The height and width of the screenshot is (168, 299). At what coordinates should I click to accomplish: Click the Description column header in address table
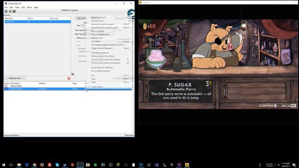click(x=15, y=84)
